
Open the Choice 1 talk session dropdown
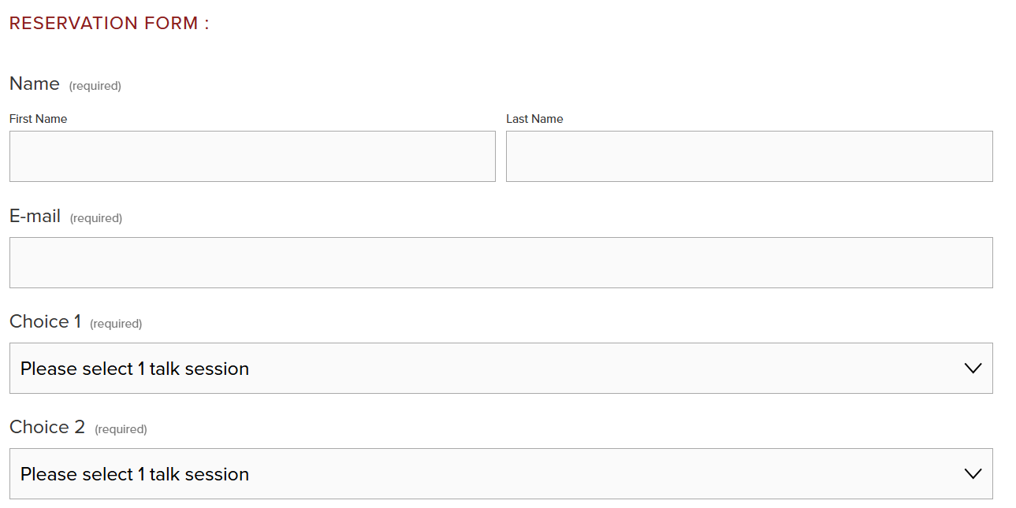coord(501,368)
